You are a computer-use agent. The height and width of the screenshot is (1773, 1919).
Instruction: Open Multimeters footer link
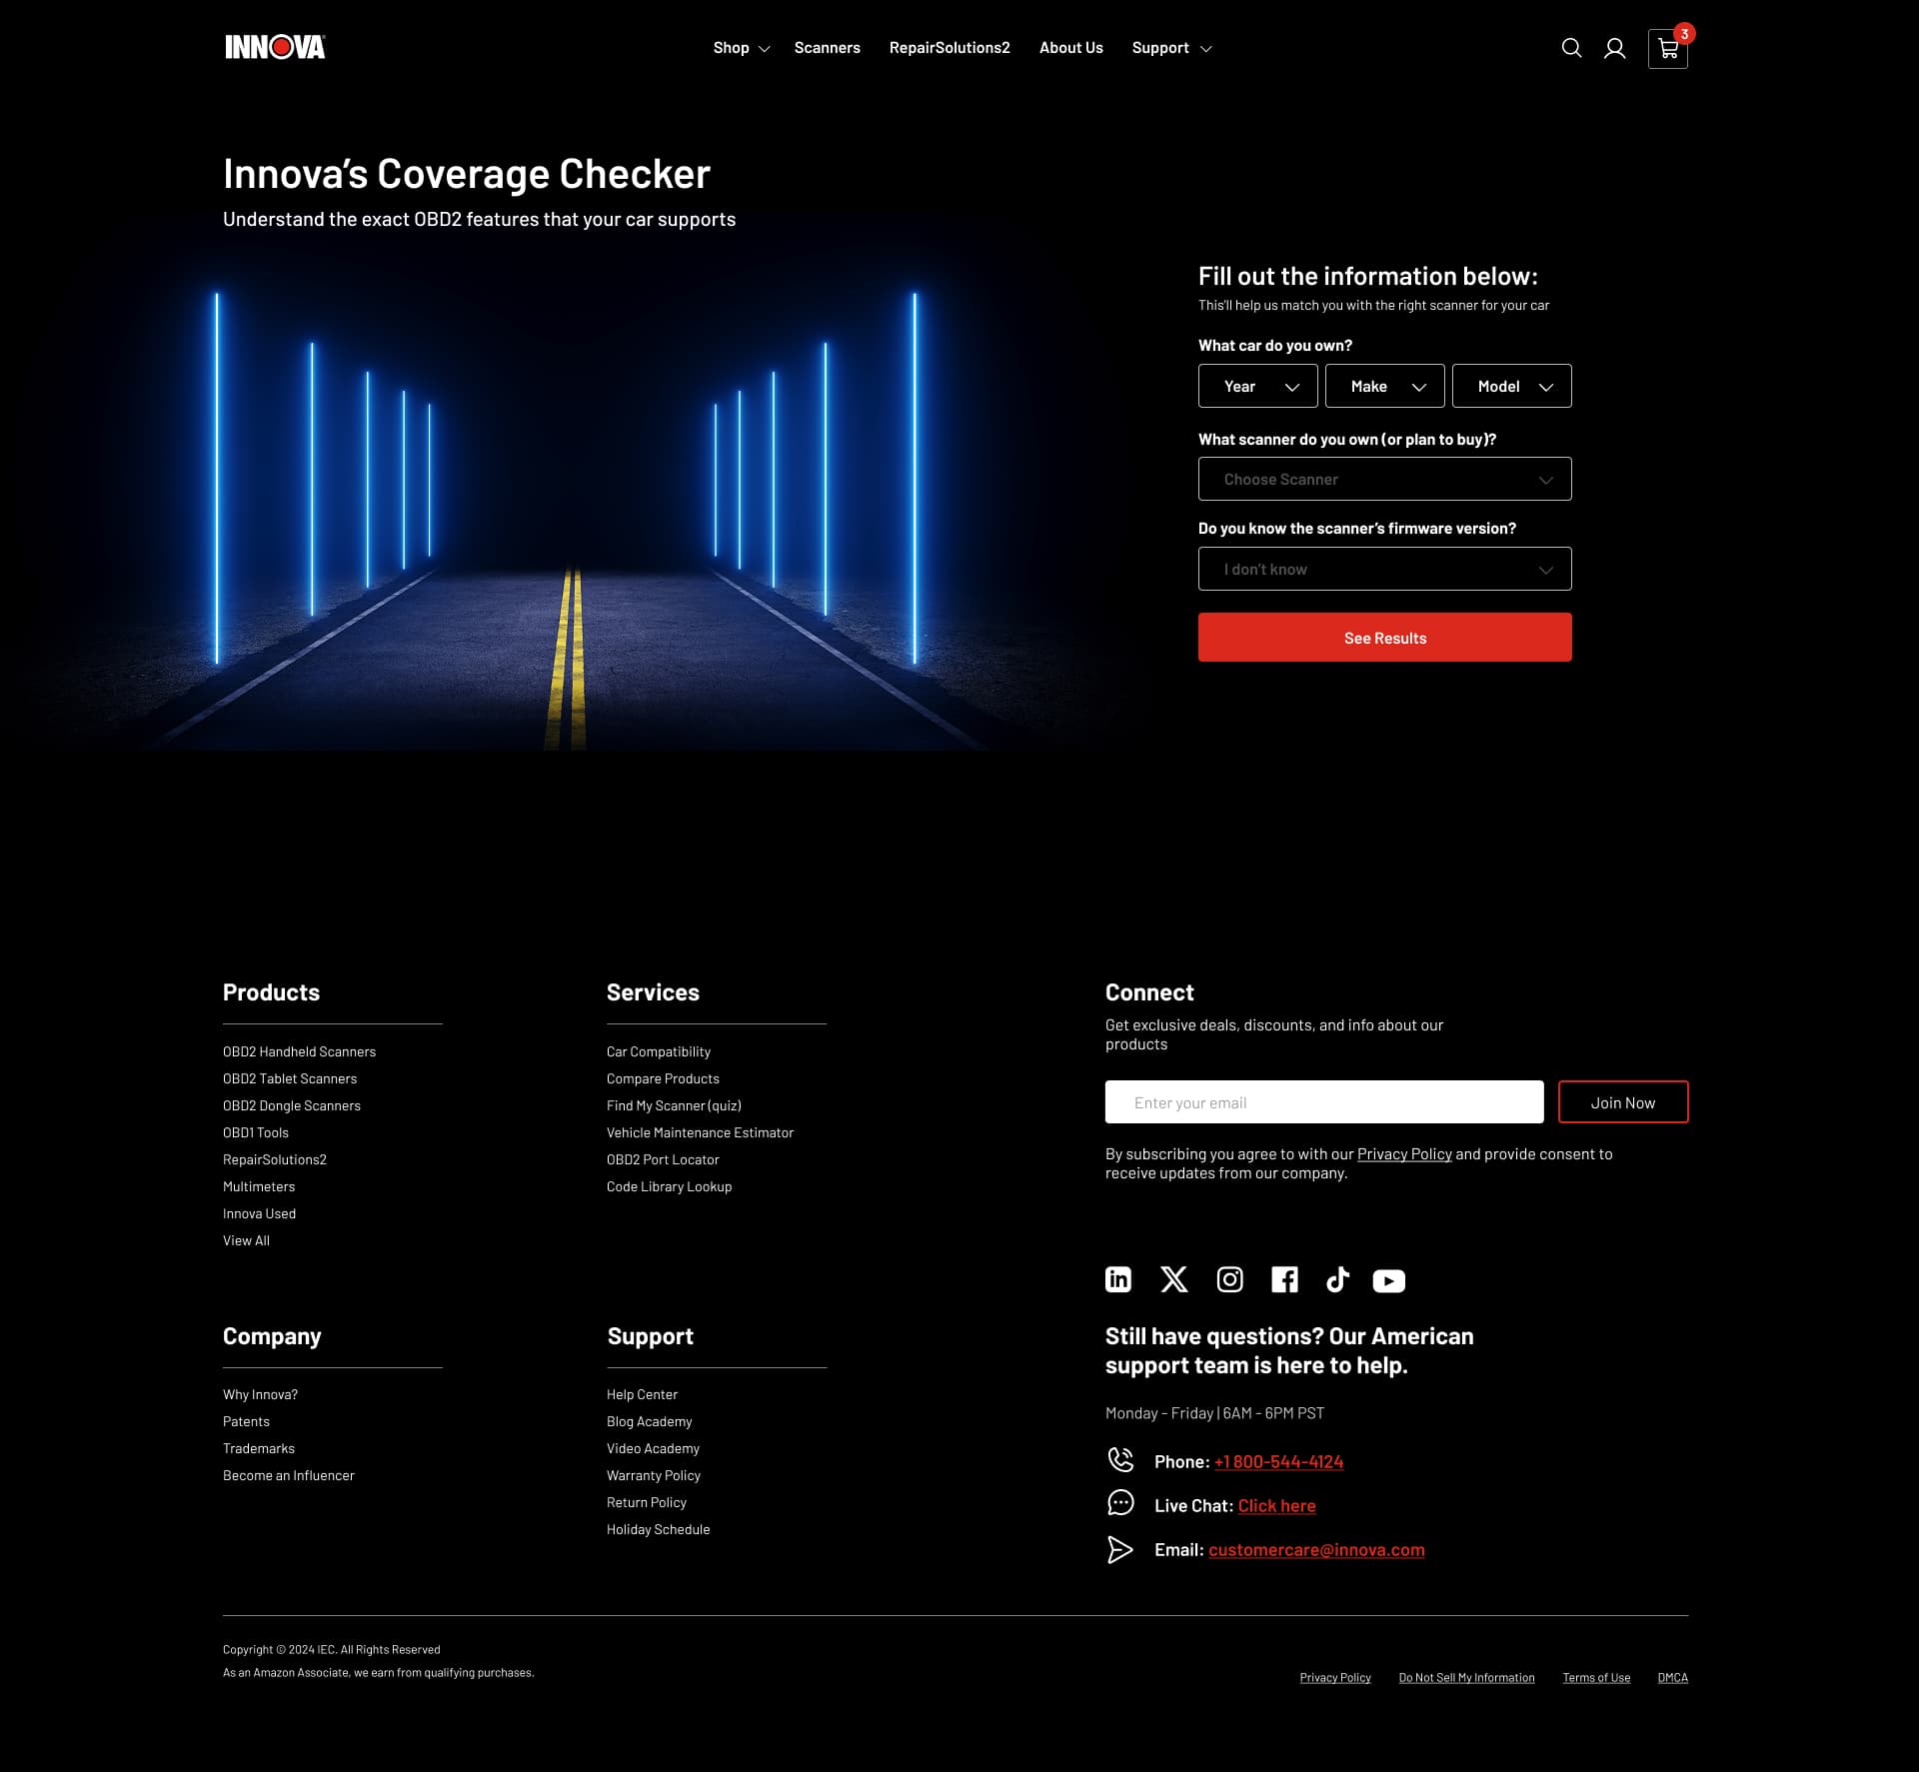pyautogui.click(x=259, y=1186)
